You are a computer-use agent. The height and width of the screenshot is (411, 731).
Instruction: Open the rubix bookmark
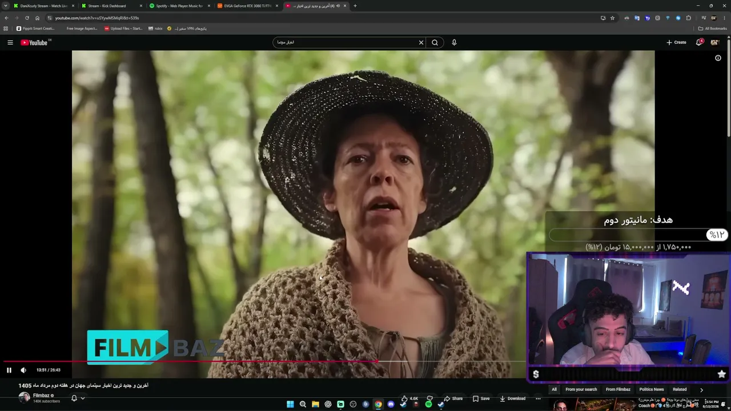[x=155, y=29]
